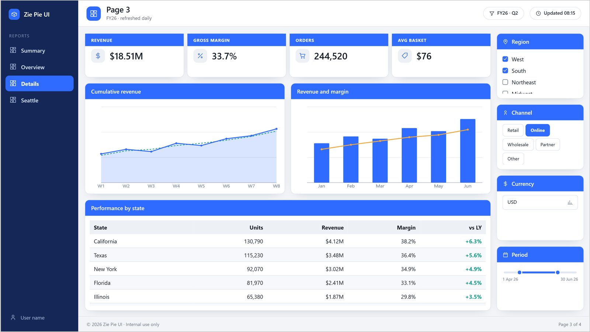The width and height of the screenshot is (590, 332).
Task: Open the Seattle report page
Action: click(x=39, y=100)
